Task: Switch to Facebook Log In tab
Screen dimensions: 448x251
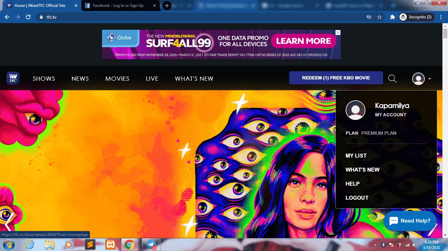Action: (118, 6)
